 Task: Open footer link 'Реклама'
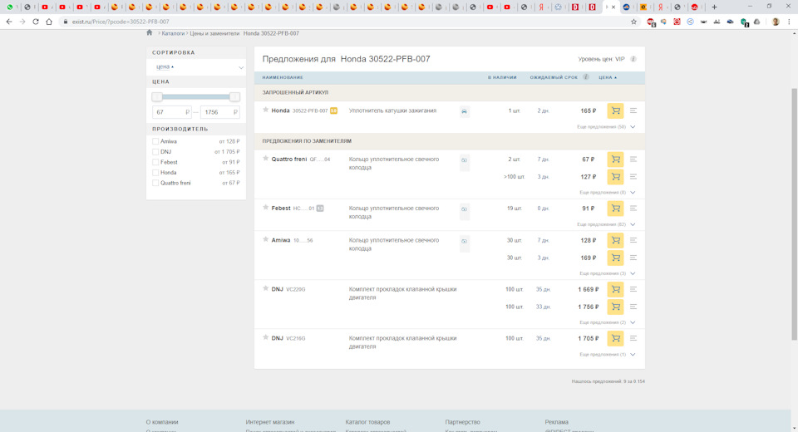click(x=556, y=422)
